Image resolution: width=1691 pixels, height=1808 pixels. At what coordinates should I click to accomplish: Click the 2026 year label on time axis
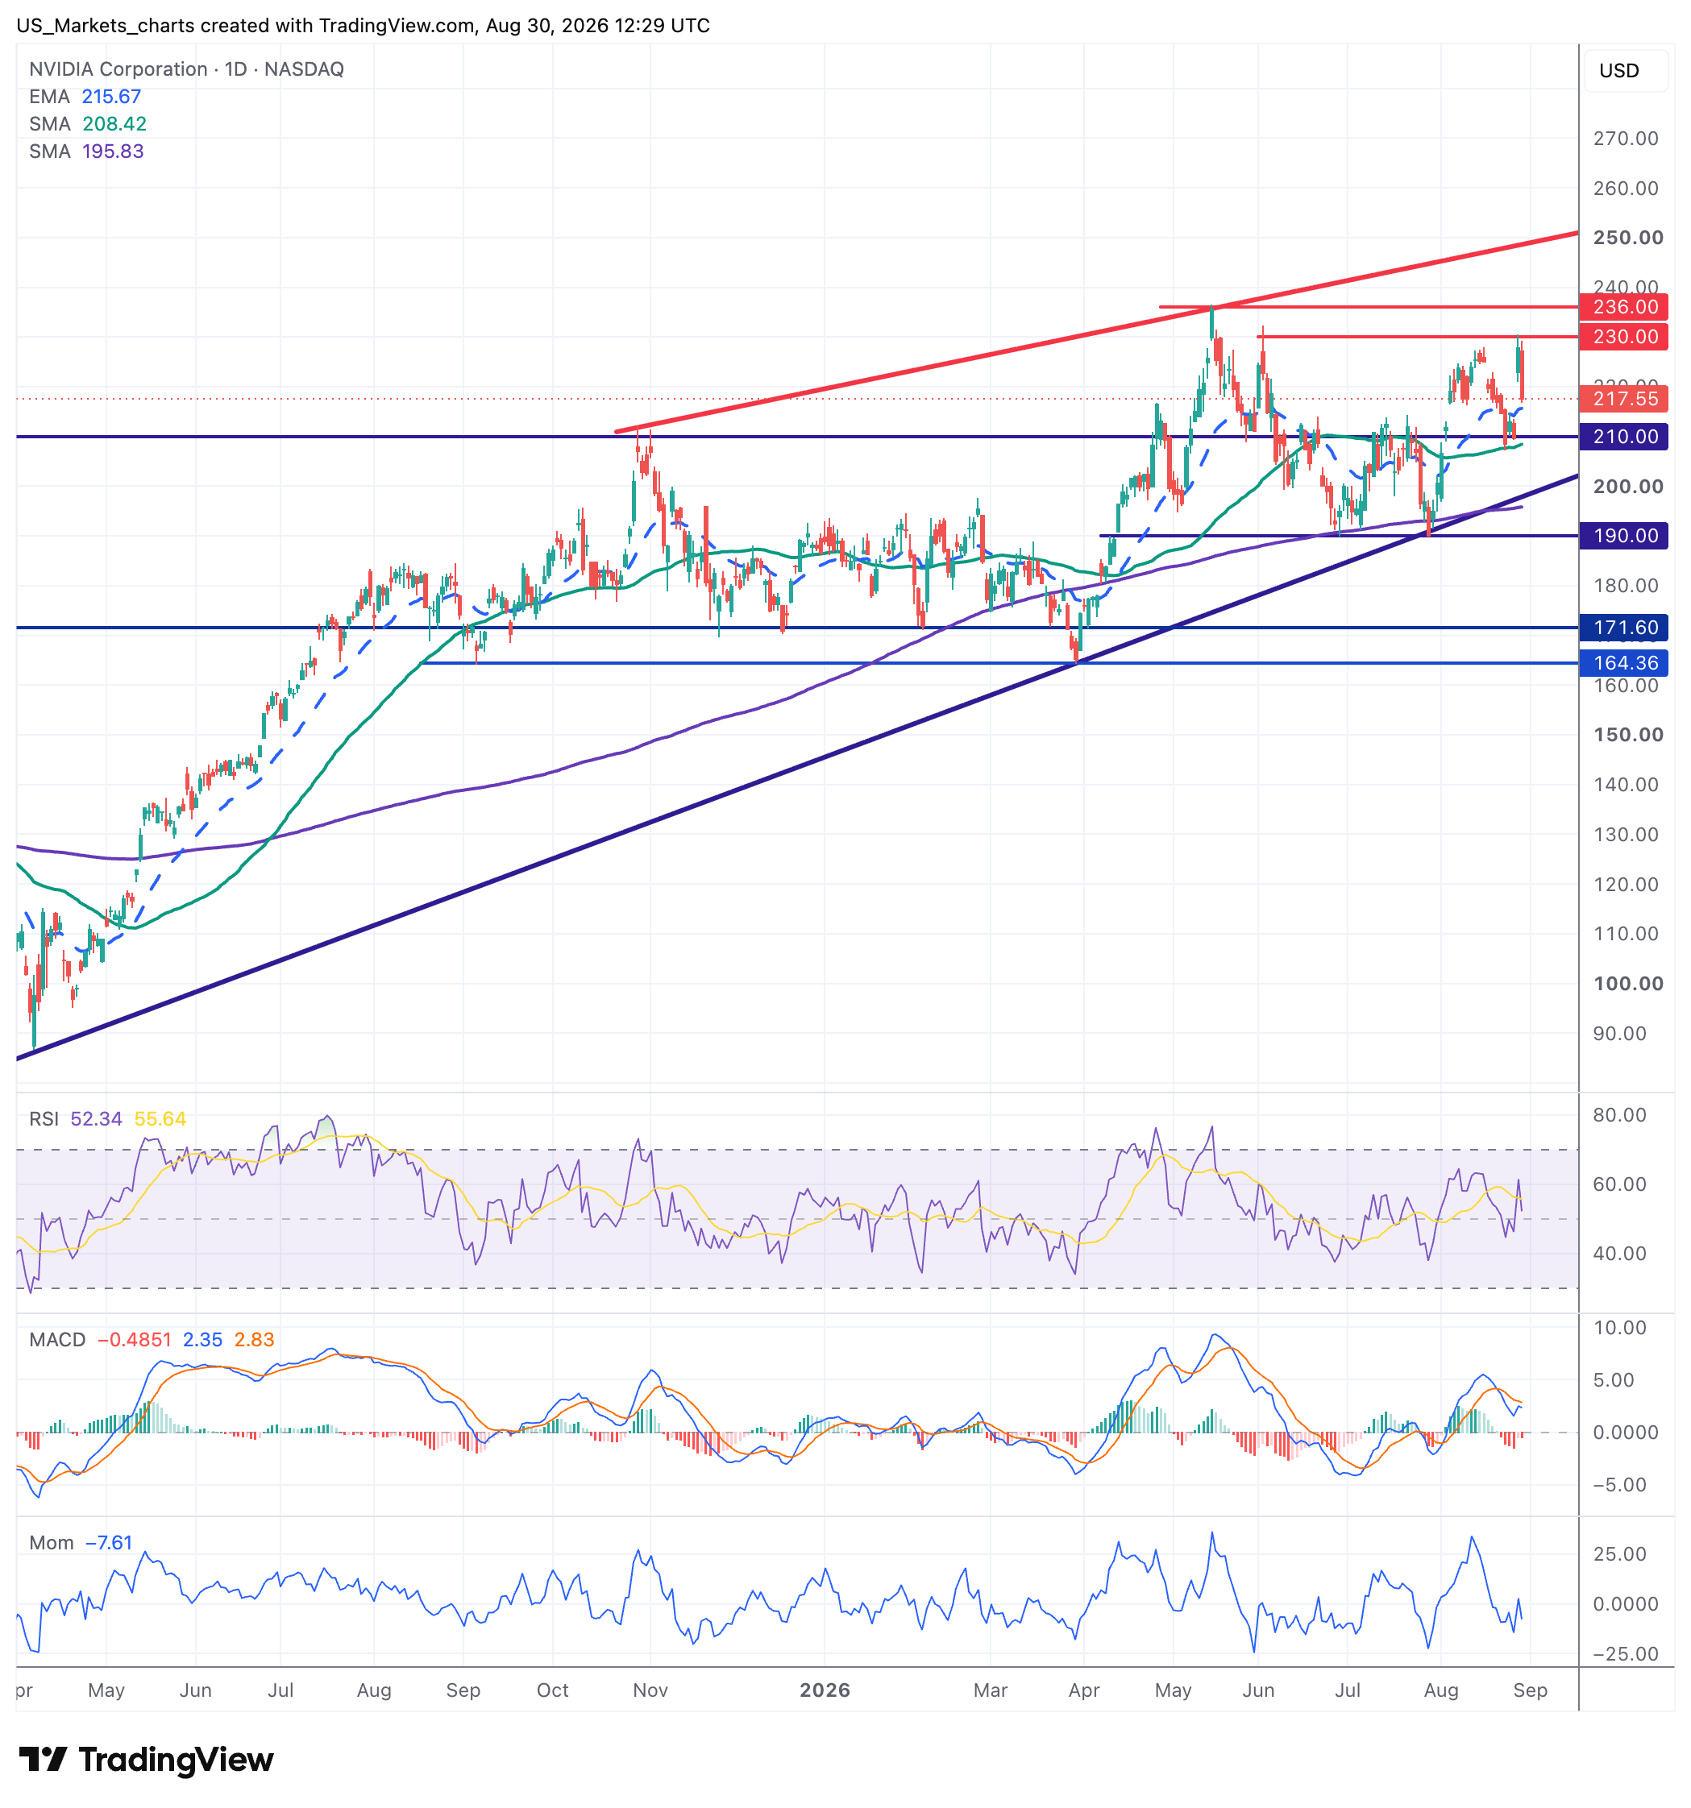[x=825, y=1690]
